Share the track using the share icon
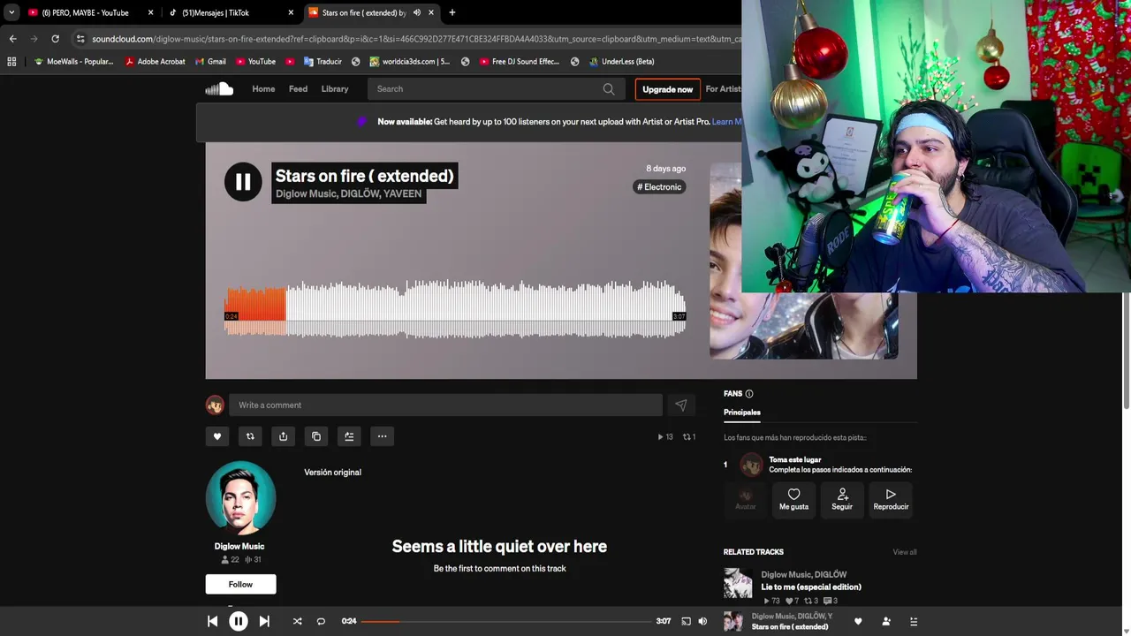The height and width of the screenshot is (636, 1131). click(x=283, y=436)
